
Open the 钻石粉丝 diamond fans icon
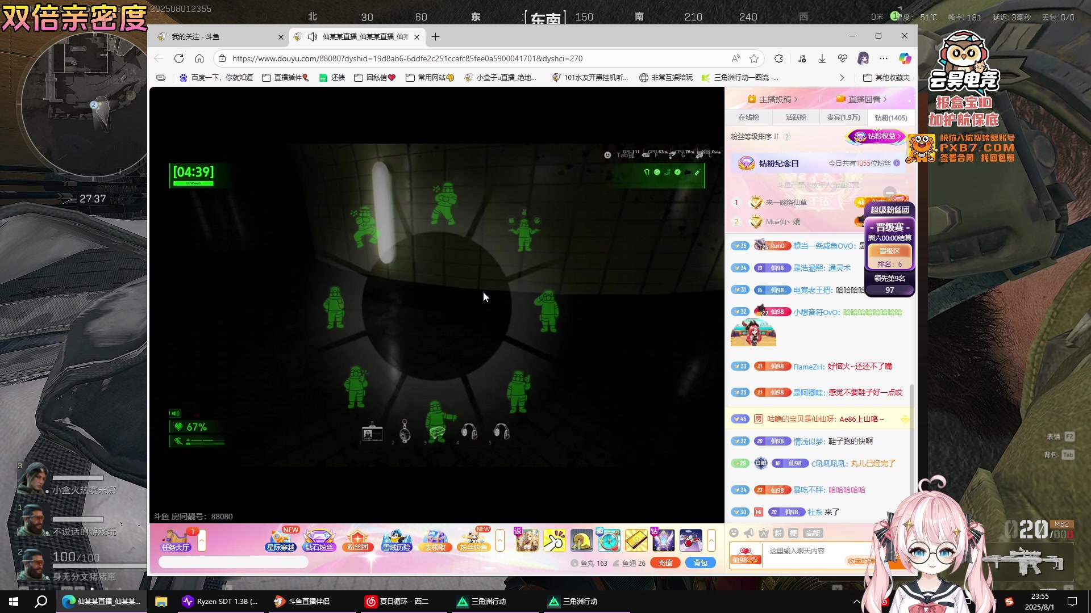[x=319, y=540]
